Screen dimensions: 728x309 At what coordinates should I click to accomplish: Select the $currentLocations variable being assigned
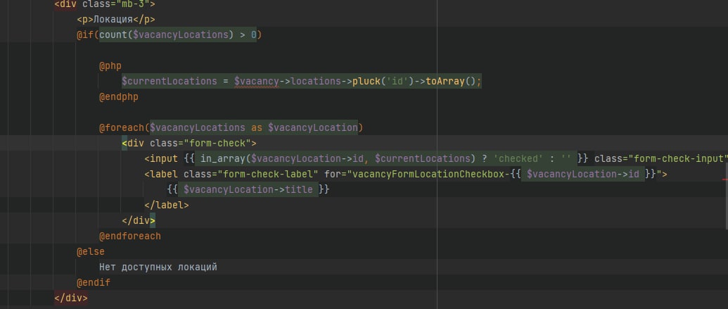click(170, 82)
